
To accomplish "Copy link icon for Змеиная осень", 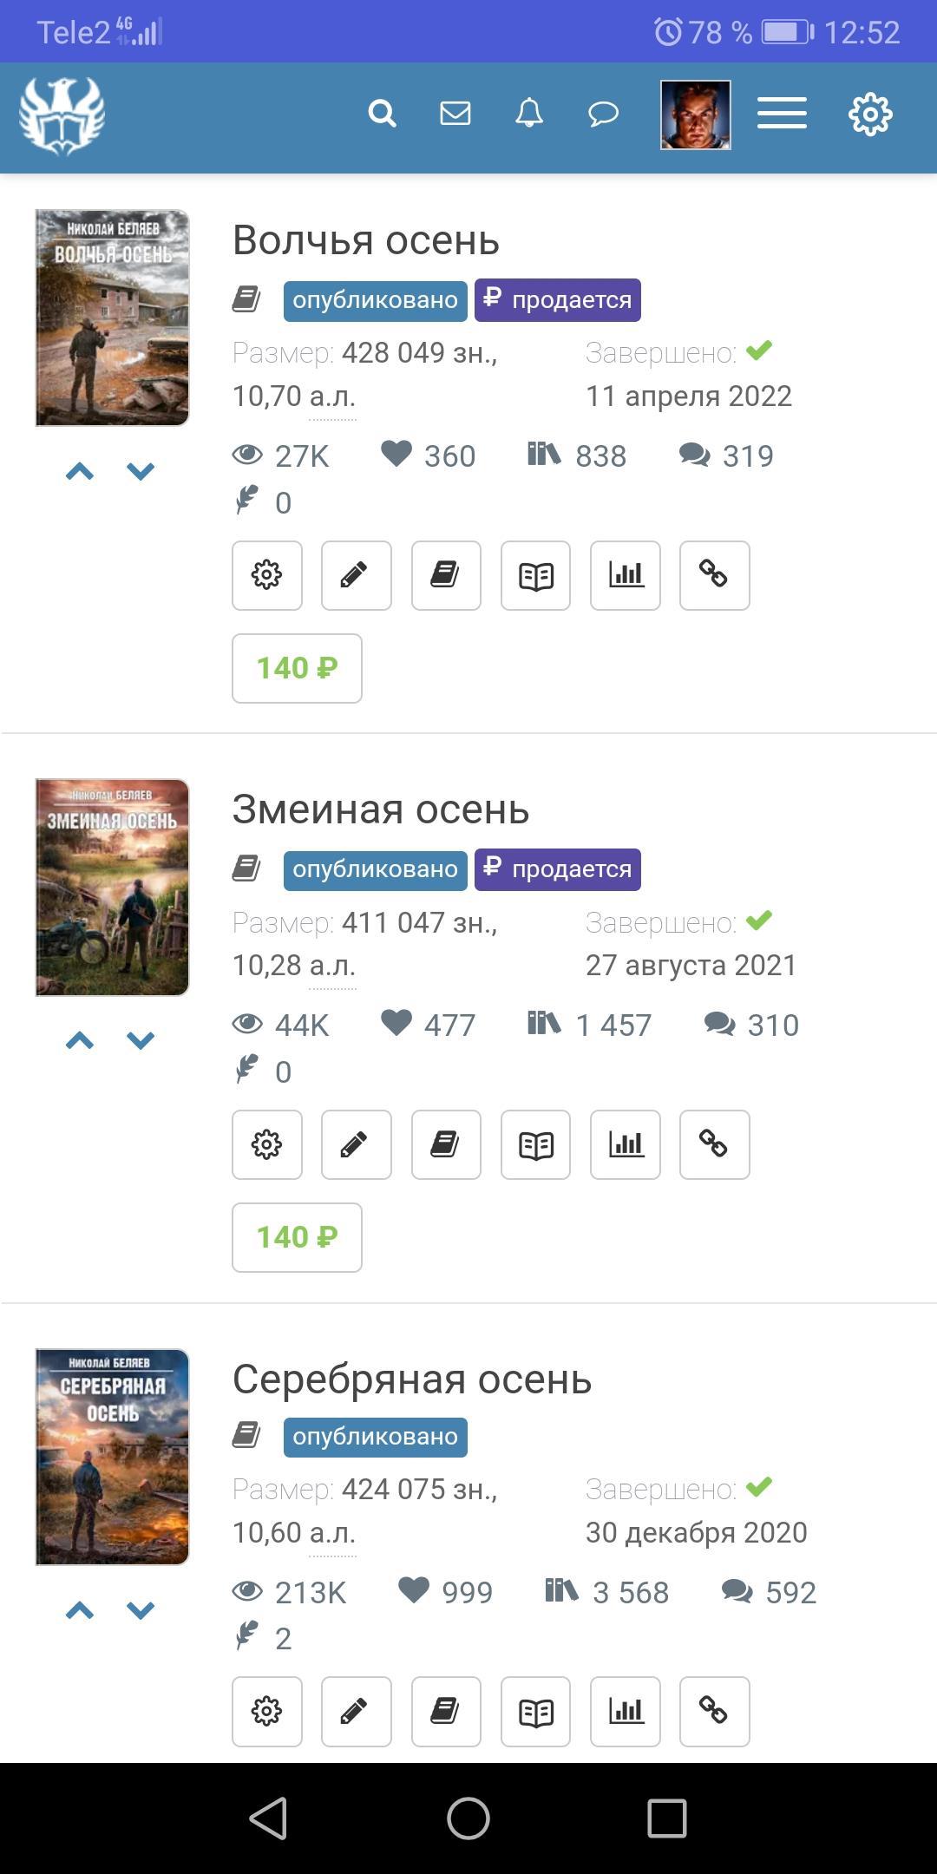I will tap(715, 1144).
